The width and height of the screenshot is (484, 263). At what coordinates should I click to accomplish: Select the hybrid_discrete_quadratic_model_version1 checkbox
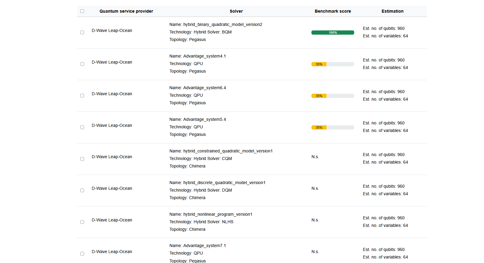coord(82,190)
